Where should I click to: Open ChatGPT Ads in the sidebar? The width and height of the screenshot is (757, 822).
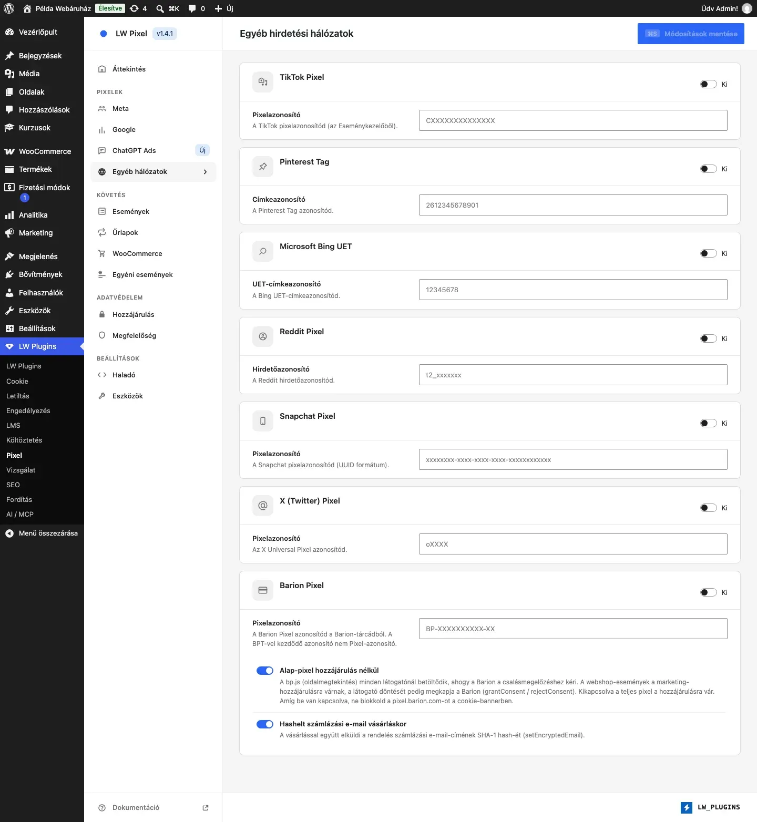154,151
